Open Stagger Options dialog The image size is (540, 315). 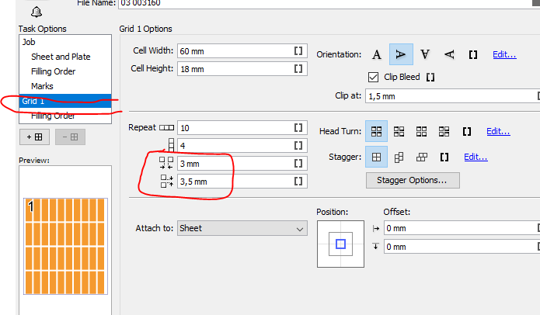pyautogui.click(x=413, y=180)
